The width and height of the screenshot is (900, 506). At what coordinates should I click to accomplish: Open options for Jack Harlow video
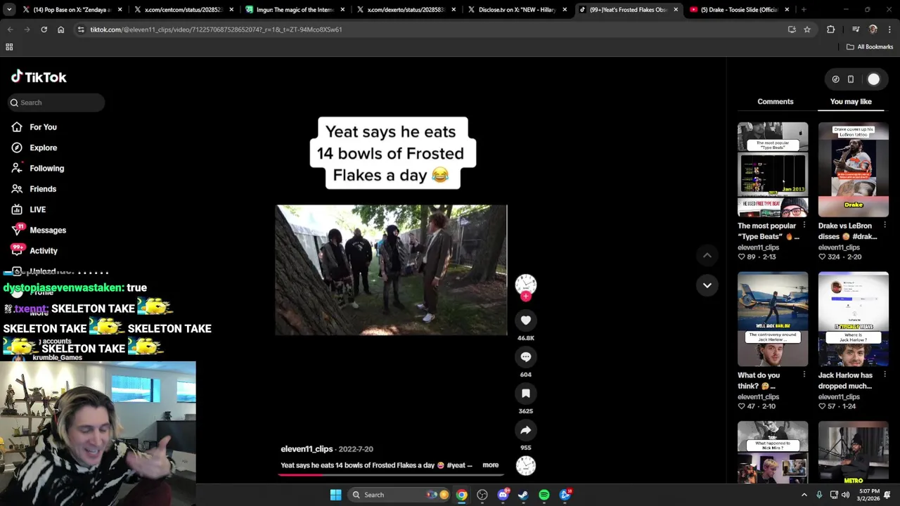885,375
